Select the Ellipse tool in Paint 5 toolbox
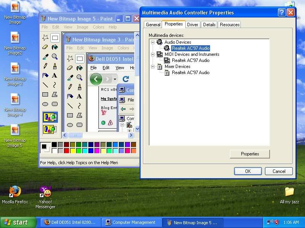Image resolution: width=305 pixels, height=228 pixels. click(45, 104)
